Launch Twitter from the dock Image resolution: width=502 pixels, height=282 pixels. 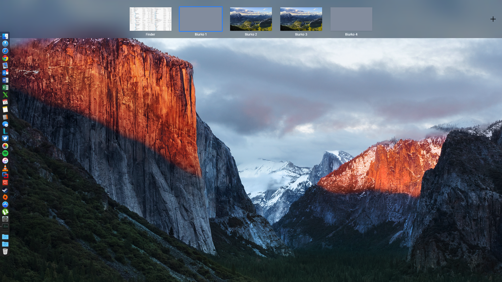click(x=5, y=139)
